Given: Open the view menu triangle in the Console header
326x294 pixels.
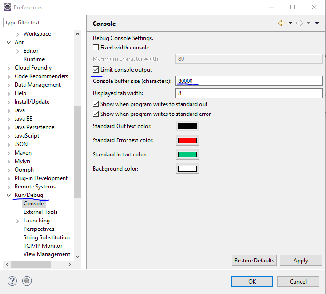Looking at the screenshot, I should (x=317, y=23).
